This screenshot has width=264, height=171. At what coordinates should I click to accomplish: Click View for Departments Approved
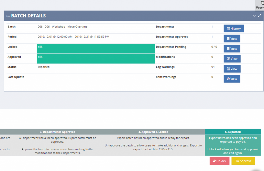pyautogui.click(x=232, y=39)
